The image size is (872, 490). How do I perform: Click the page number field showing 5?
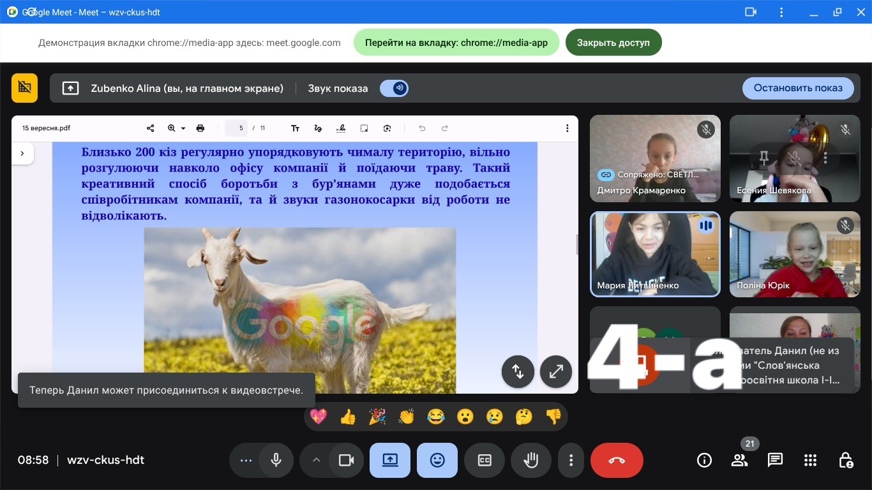[x=236, y=128]
